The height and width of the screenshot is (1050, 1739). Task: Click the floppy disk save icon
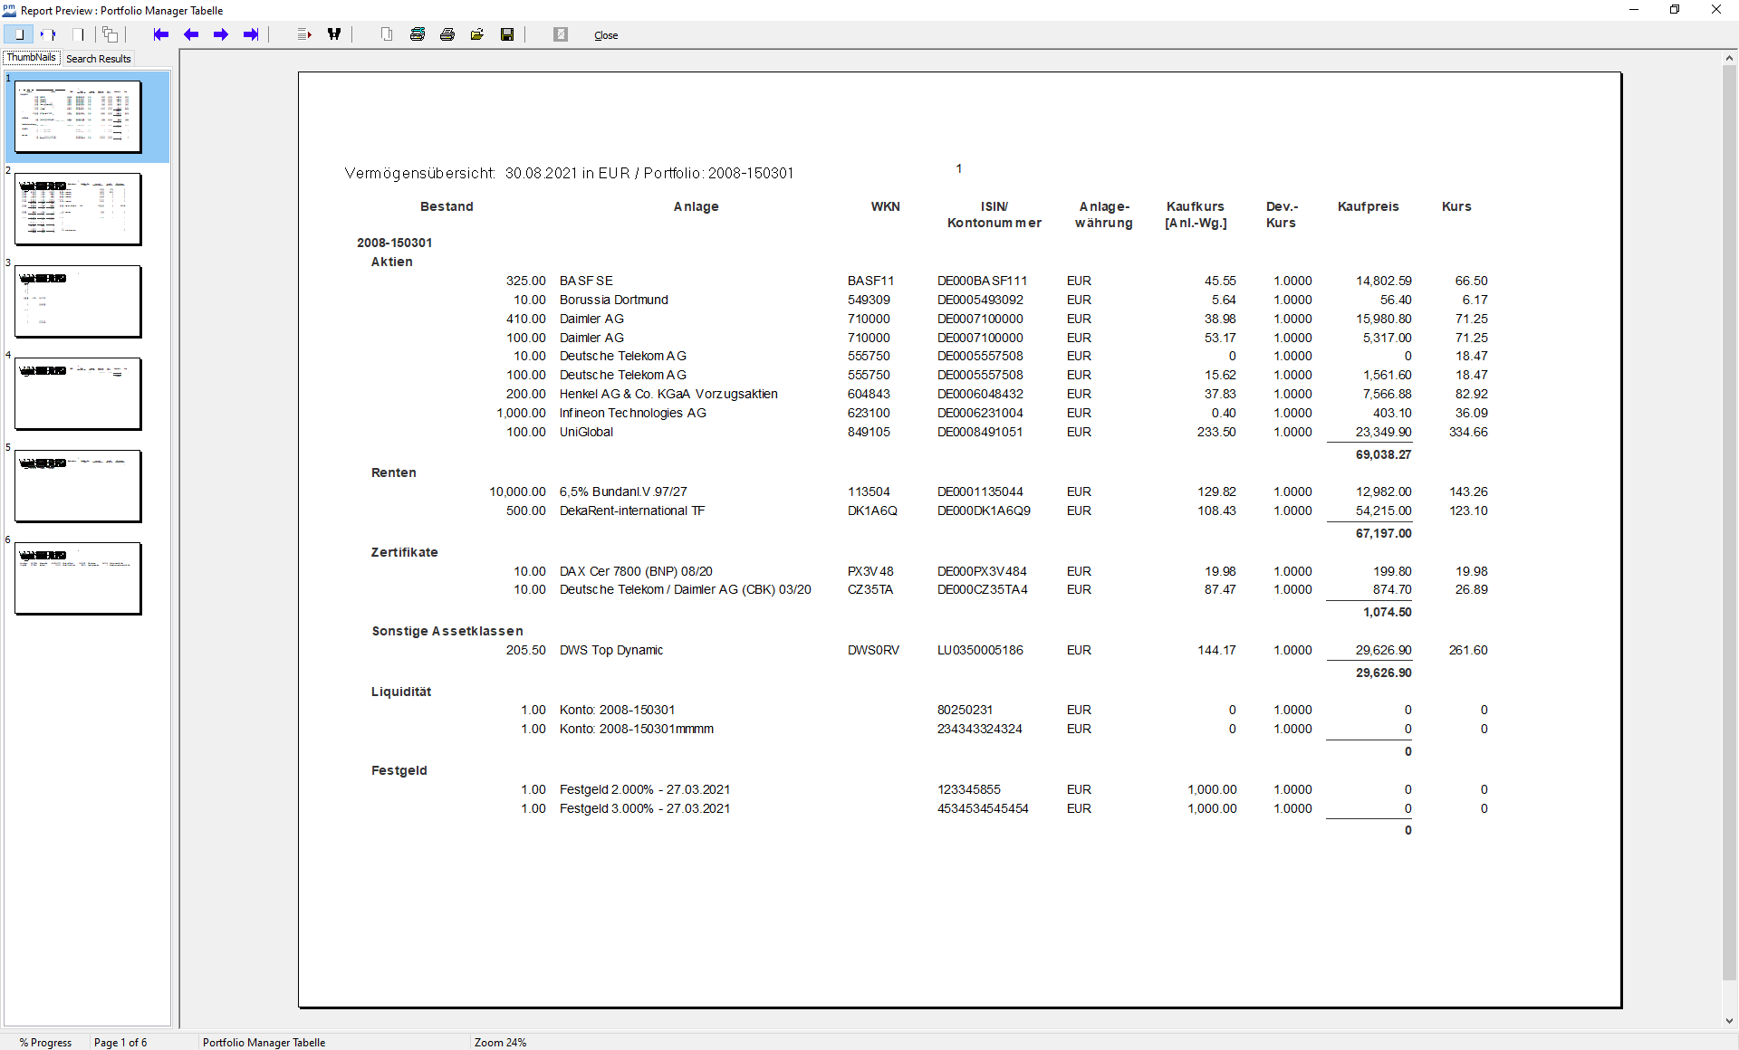[x=507, y=34]
